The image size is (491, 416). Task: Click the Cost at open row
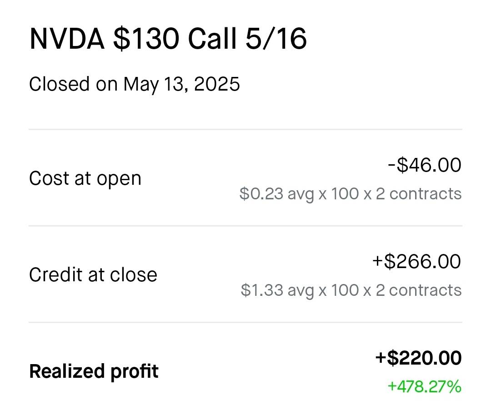point(245,178)
